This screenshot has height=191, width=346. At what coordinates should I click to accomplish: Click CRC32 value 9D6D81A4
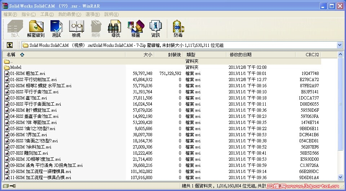click(x=309, y=178)
